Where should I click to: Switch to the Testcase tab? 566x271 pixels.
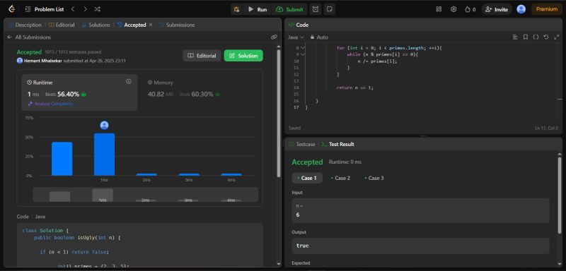point(302,144)
